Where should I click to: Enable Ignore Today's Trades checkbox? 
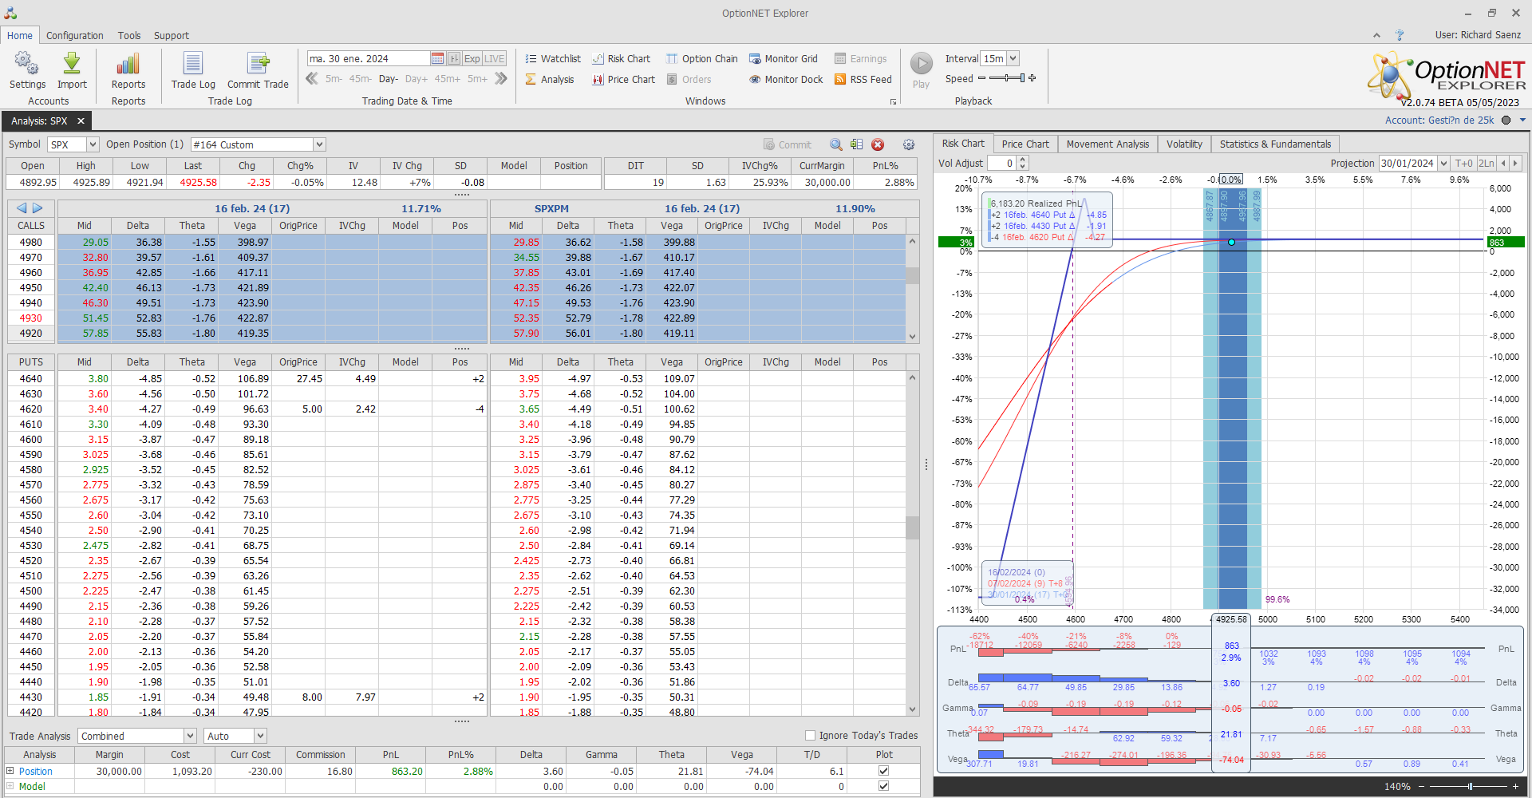click(811, 736)
